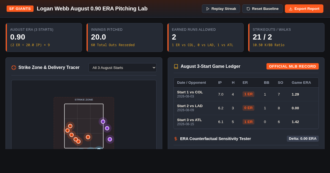Click the BB column header
The height and width of the screenshot is (173, 330).
266,83
